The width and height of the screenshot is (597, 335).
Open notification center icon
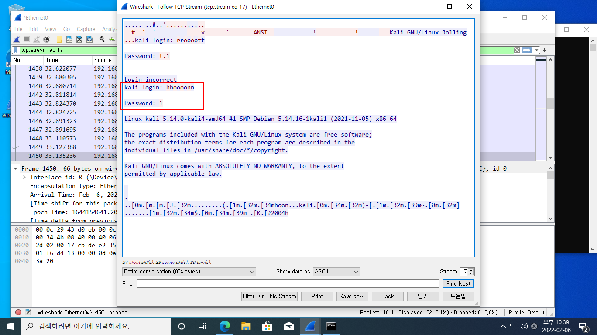[583, 326]
